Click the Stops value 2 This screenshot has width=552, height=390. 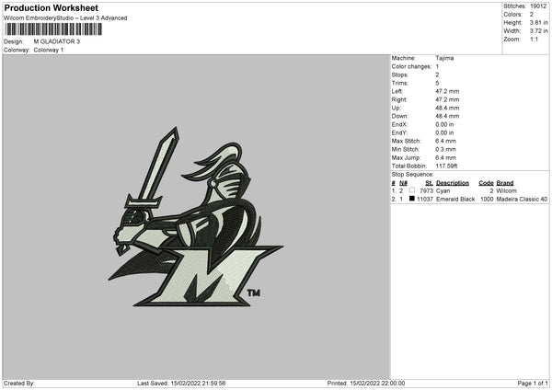pyautogui.click(x=437, y=75)
